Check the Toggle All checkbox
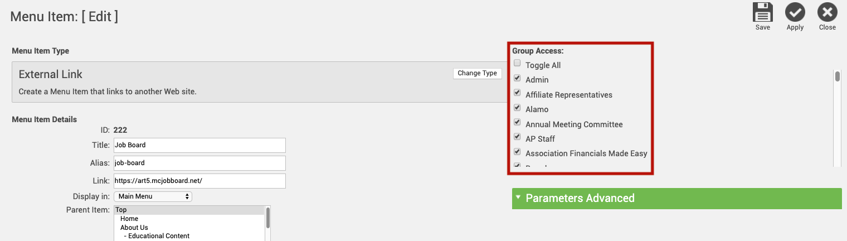 click(518, 63)
